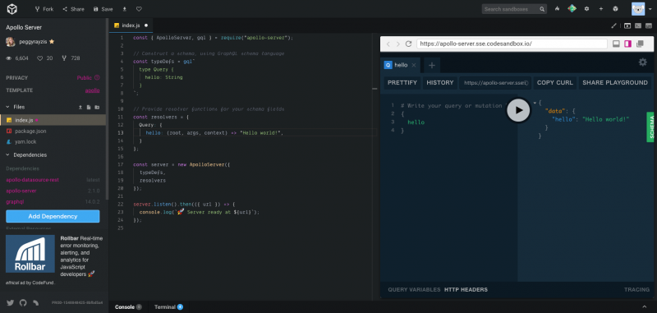
Task: Click the graphql dependency
Action: (x=15, y=201)
